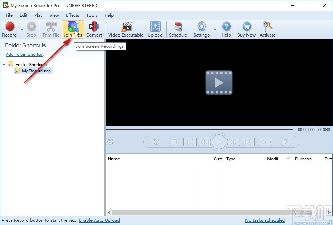This screenshot has height=225, width=333.
Task: Click the fast forward button
Action: [x=233, y=142]
